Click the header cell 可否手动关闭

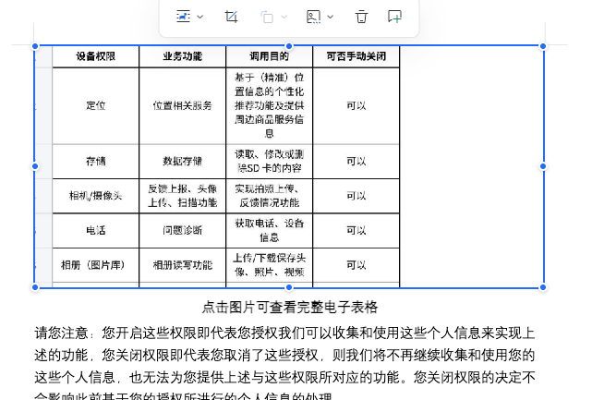(356, 56)
